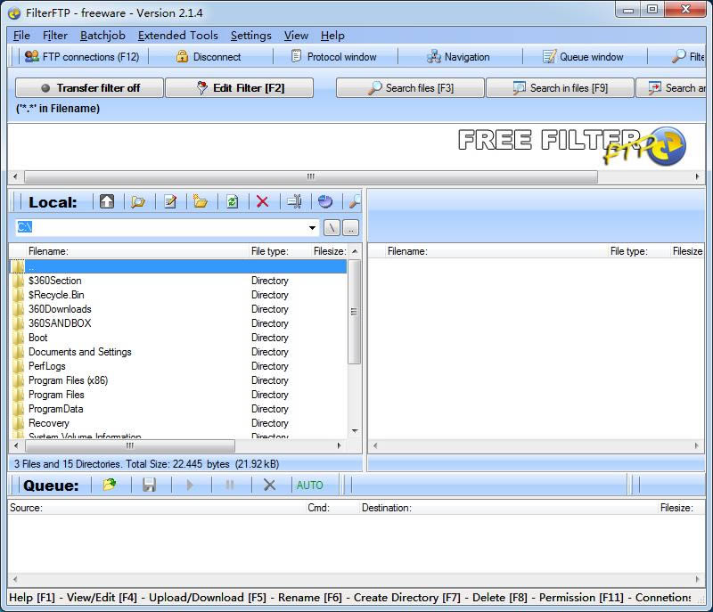Save the queue with the floppy disk icon

coord(149,485)
